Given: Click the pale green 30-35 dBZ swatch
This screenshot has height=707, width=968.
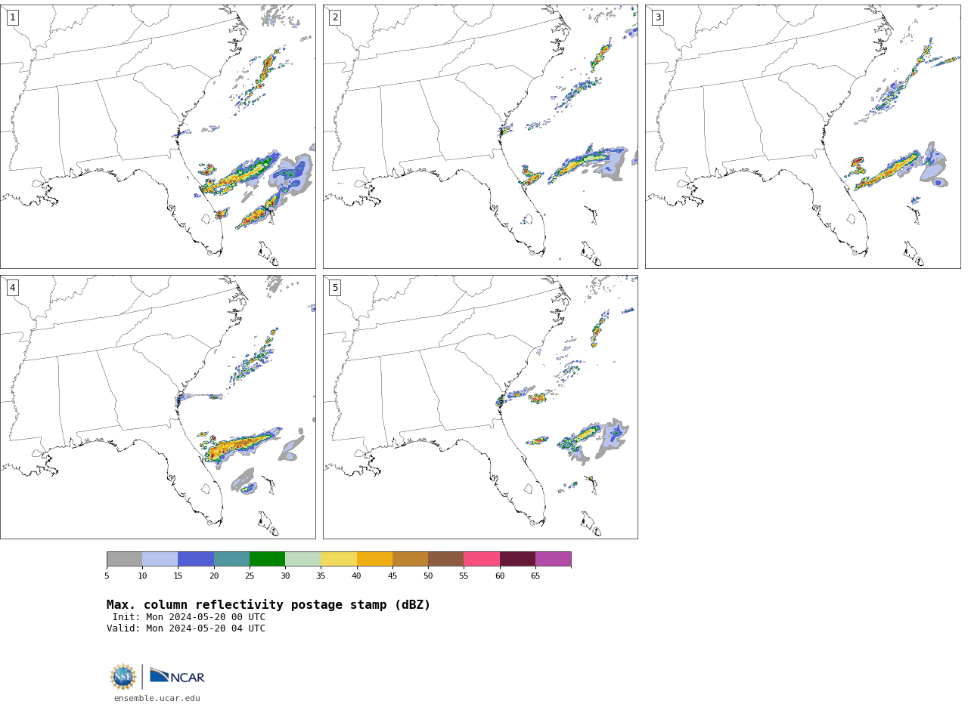Looking at the screenshot, I should click(302, 559).
